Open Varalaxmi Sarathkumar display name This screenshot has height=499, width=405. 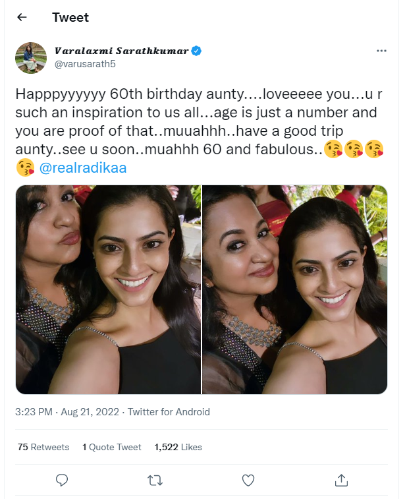[121, 51]
